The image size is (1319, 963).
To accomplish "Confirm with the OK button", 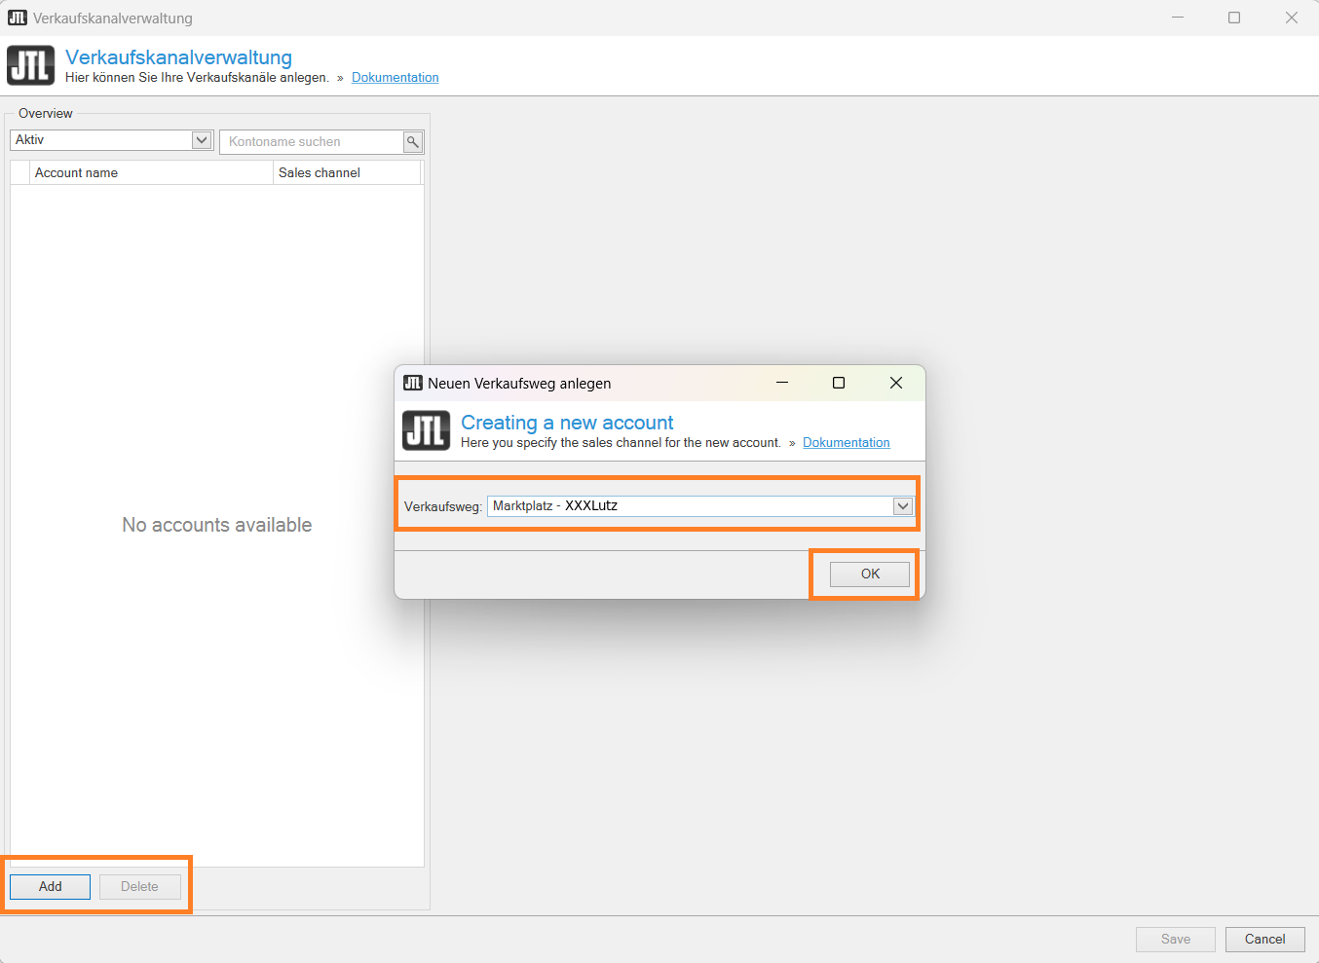I will 870,574.
